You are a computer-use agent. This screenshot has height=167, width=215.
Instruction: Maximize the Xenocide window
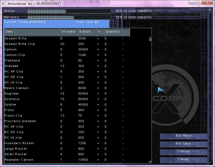[199, 2]
